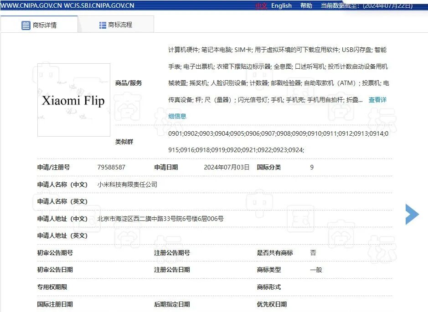The height and width of the screenshot is (312, 428).
Task: Select goods text line starting 计算机硬件
Action: tap(277, 50)
